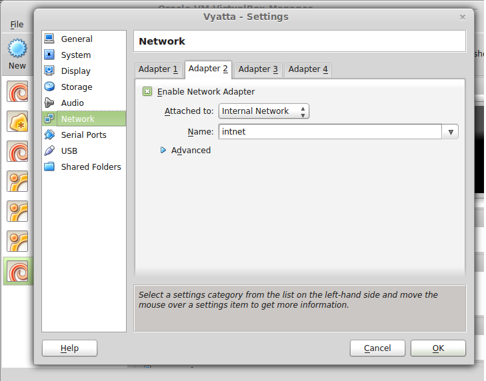Switch to Adapter 1 tab

tap(158, 69)
